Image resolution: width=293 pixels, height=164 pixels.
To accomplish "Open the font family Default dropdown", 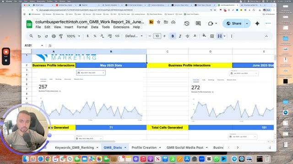I will [x=134, y=36].
